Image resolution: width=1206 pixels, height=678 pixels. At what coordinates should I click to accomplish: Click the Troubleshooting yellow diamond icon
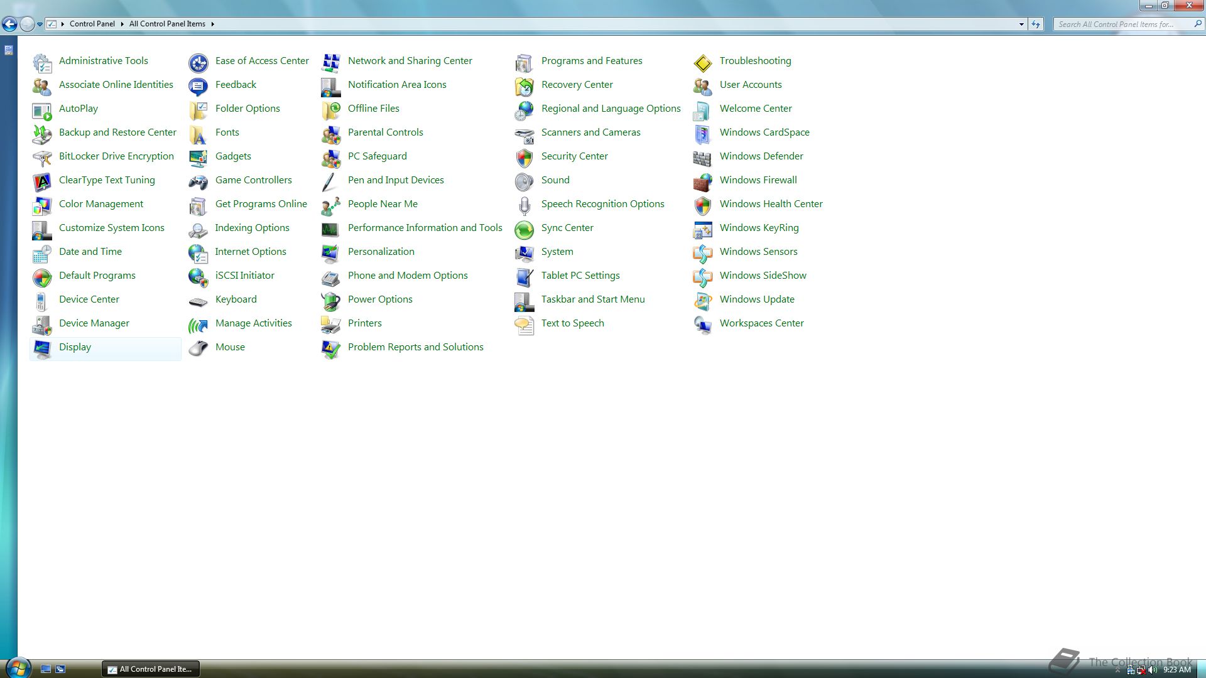click(x=703, y=62)
